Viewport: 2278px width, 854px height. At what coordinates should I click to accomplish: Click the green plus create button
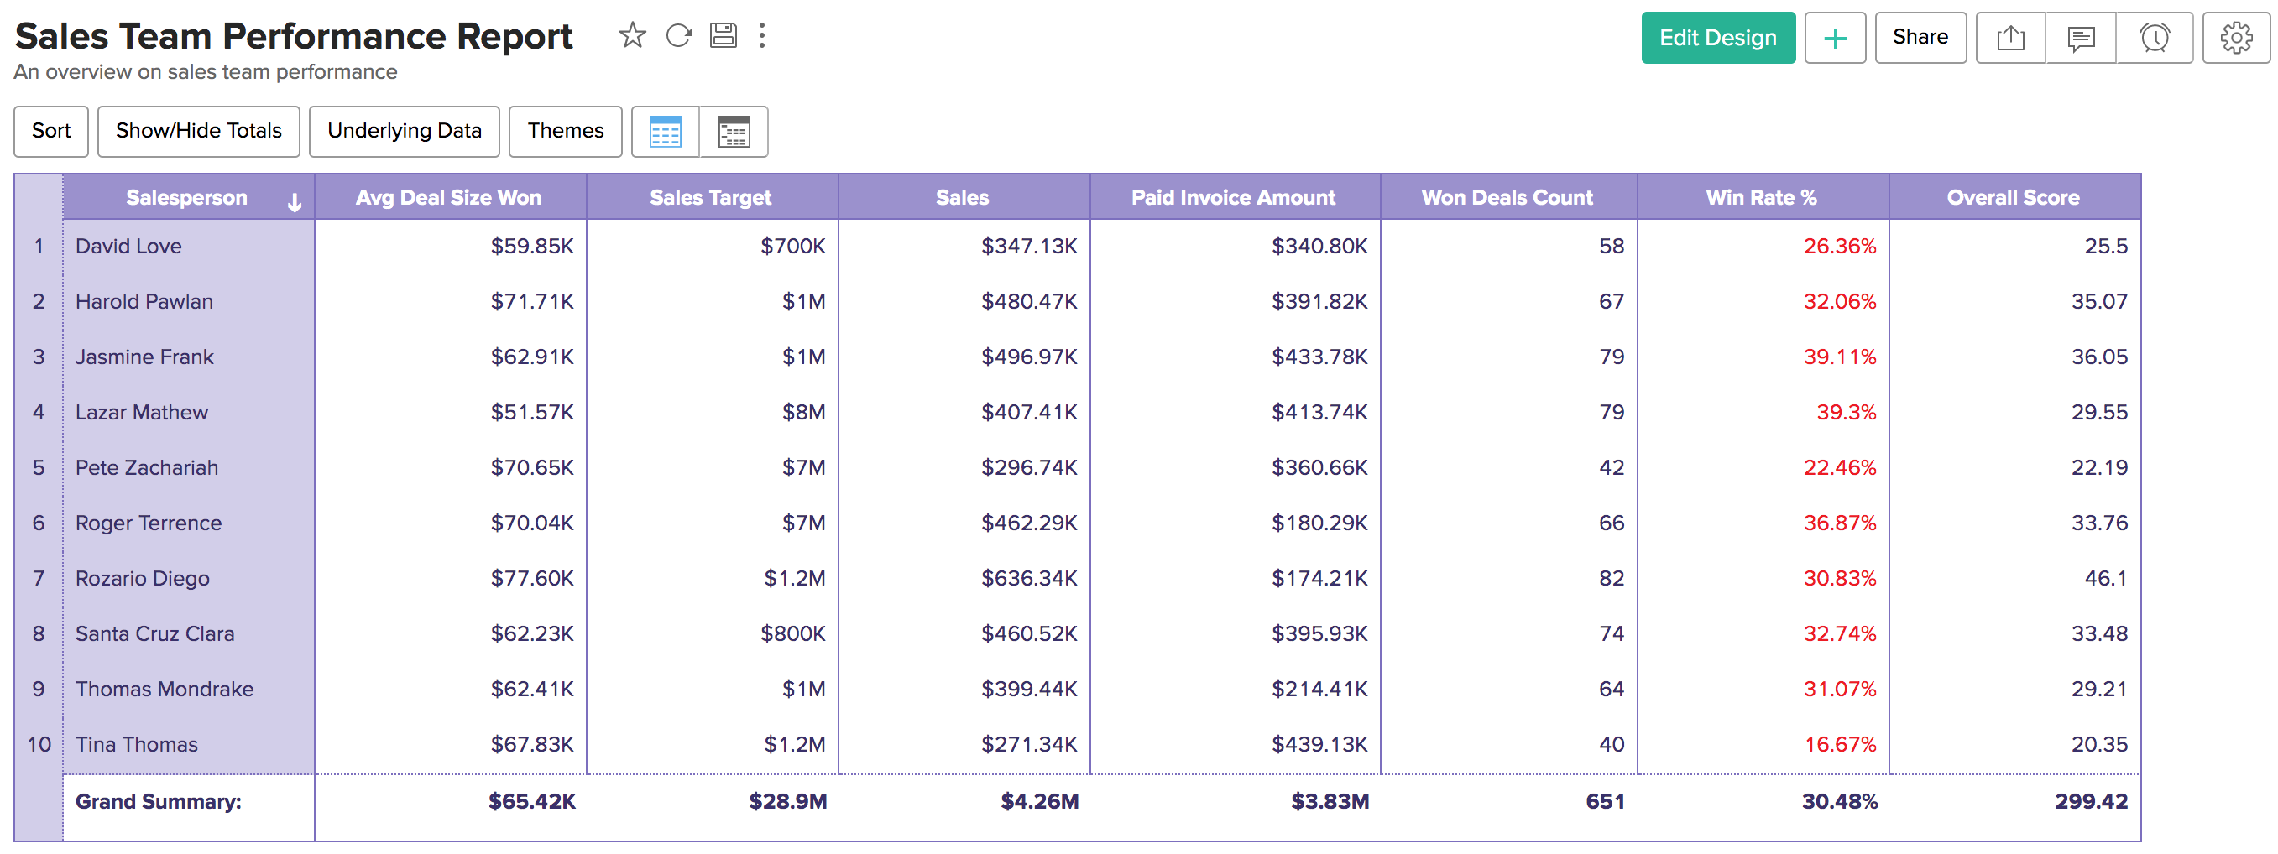tap(1835, 38)
